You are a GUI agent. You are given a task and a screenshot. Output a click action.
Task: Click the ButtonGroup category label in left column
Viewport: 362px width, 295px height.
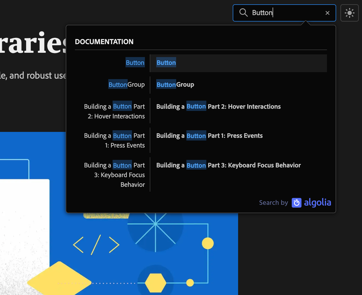[x=127, y=85]
